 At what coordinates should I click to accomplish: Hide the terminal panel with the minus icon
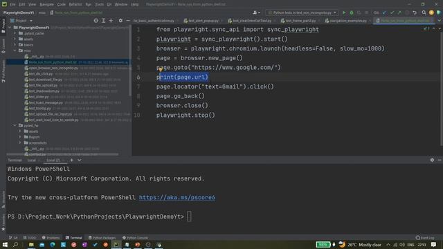[440, 160]
